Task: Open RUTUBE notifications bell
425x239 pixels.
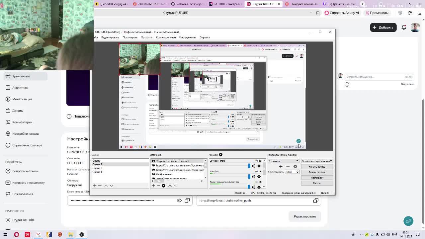Action: click(404, 28)
